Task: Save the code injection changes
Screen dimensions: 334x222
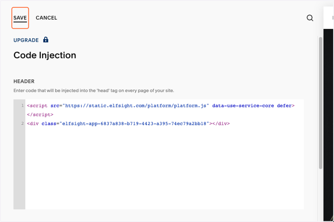Action: (20, 18)
